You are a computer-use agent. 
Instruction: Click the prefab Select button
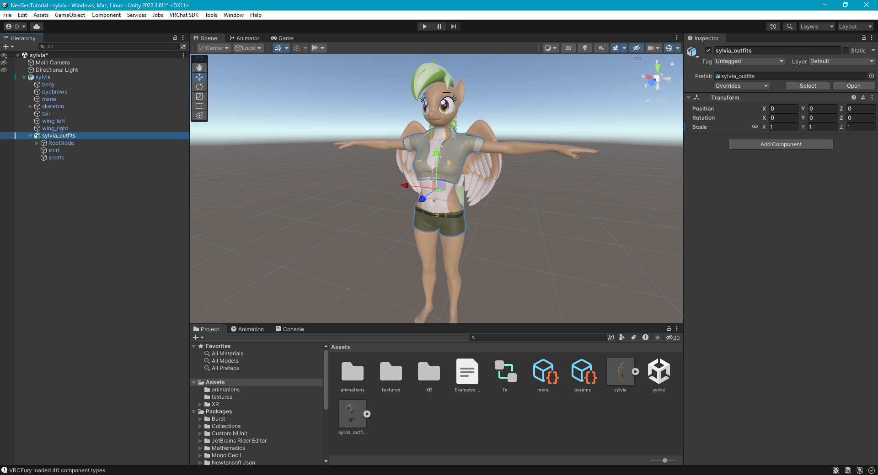[x=808, y=86]
